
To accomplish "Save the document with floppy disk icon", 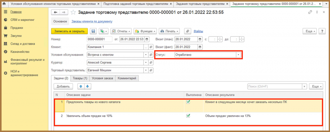I will pyautogui.click(x=93, y=31).
